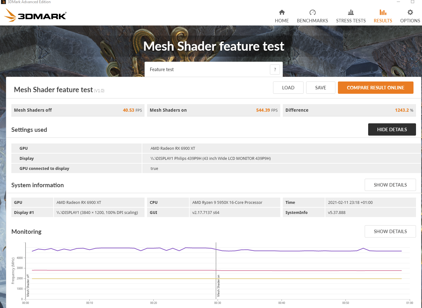Minimize the 3DMark window
422x308 pixels.
398,2
